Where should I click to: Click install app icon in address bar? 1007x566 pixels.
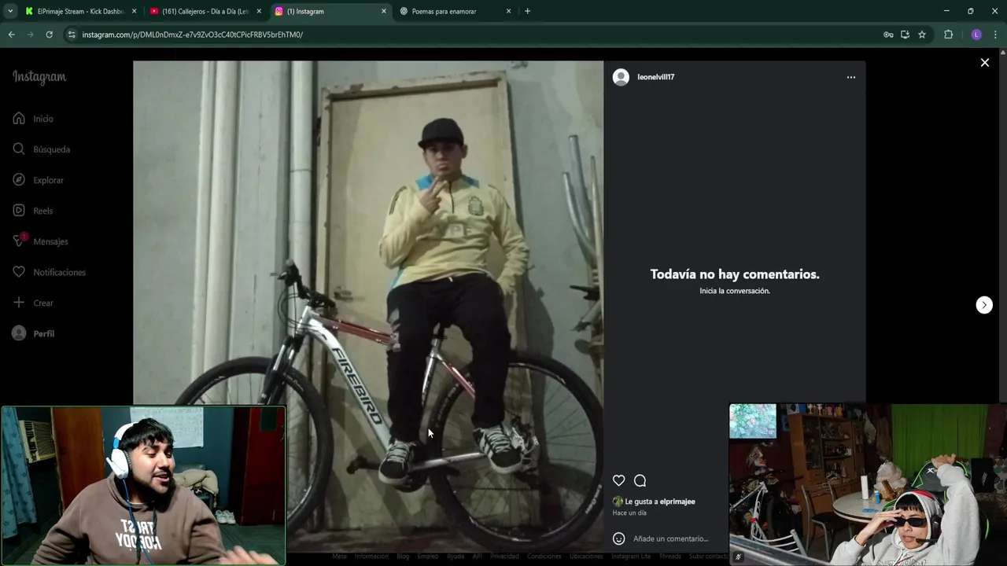tap(905, 35)
